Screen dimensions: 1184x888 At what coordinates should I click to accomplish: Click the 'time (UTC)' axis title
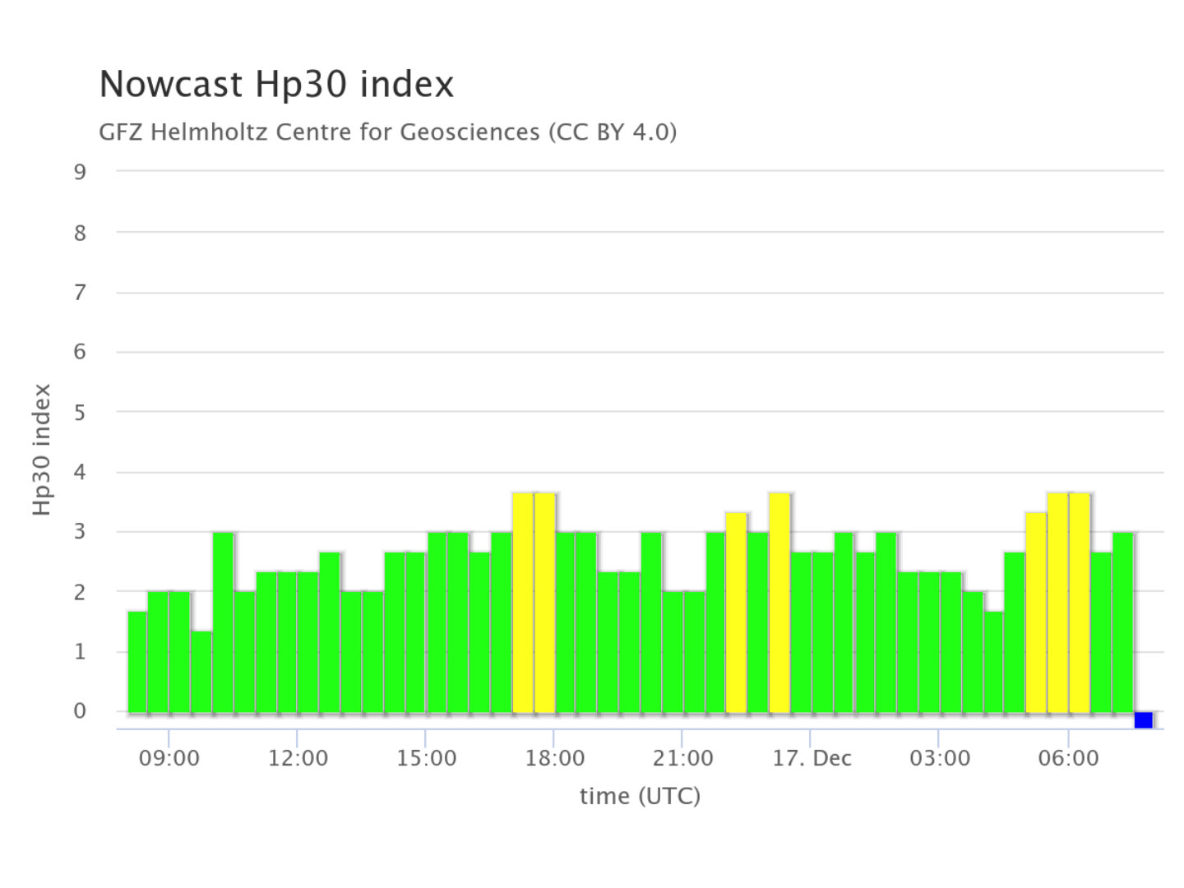click(x=640, y=796)
